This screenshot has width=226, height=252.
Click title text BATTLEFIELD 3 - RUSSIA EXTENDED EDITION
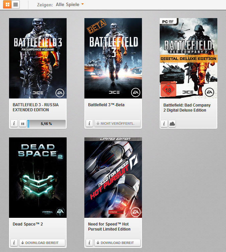click(35, 107)
